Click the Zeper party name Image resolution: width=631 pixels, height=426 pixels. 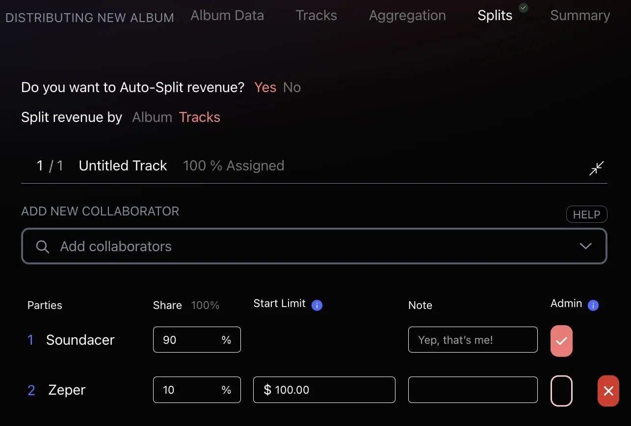point(67,390)
